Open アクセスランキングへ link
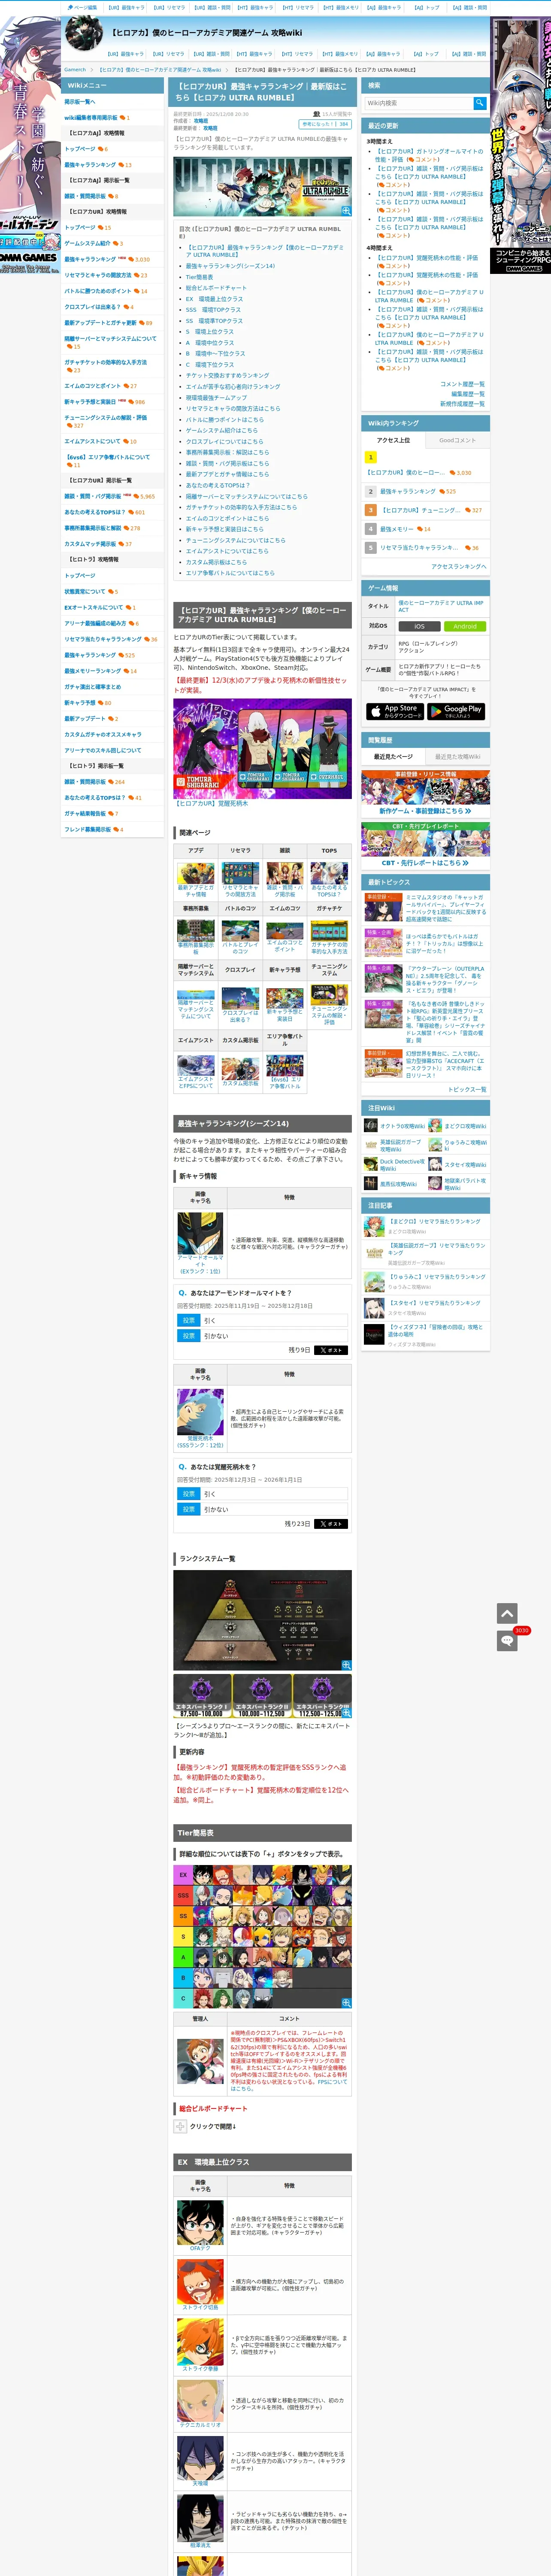 coord(459,567)
